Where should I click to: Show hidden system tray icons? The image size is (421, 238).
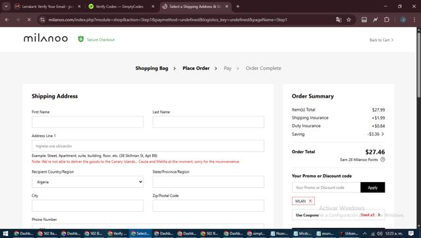[x=364, y=233]
